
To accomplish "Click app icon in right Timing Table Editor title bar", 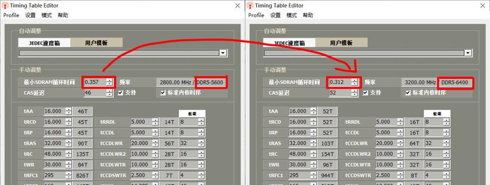I will [x=250, y=5].
